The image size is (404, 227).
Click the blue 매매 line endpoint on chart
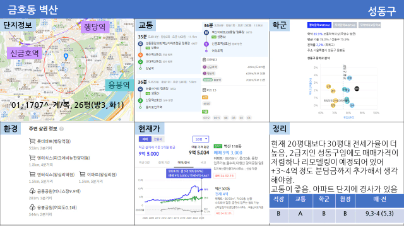(201, 190)
